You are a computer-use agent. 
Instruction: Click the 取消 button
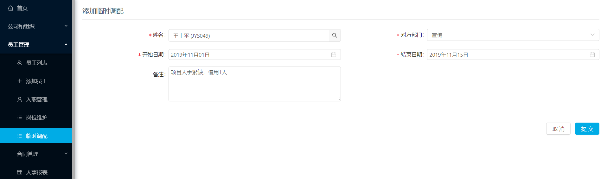pyautogui.click(x=558, y=129)
